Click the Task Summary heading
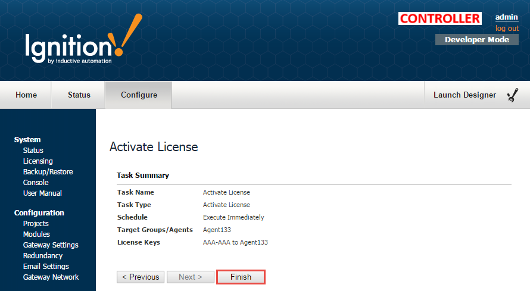The image size is (530, 291). click(143, 175)
